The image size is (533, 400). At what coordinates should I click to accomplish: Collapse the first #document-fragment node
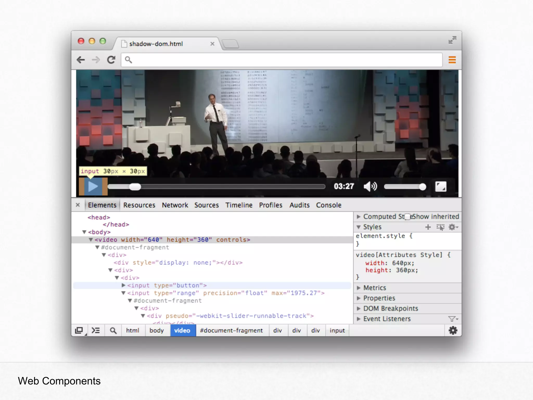pyautogui.click(x=97, y=247)
